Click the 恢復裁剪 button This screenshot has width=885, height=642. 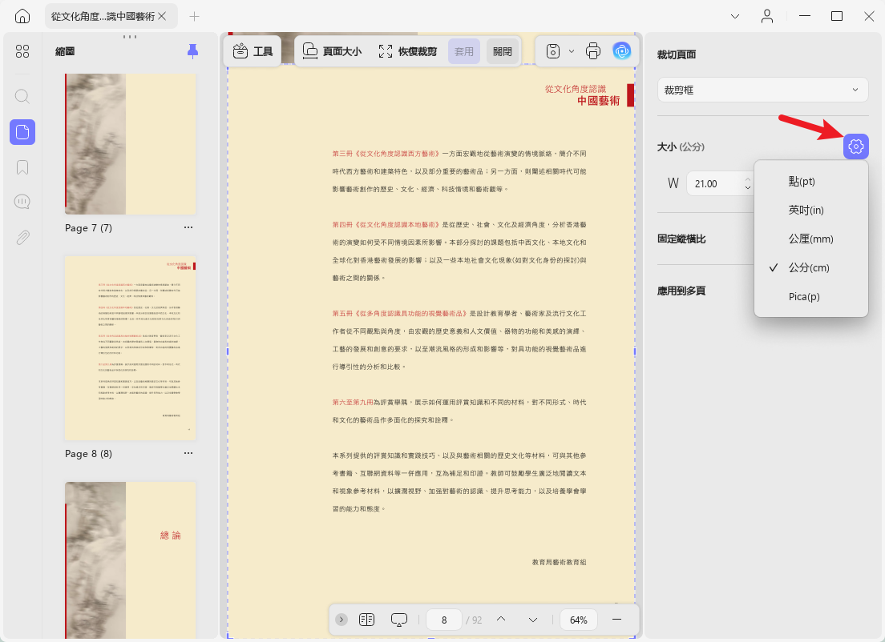[x=407, y=51]
